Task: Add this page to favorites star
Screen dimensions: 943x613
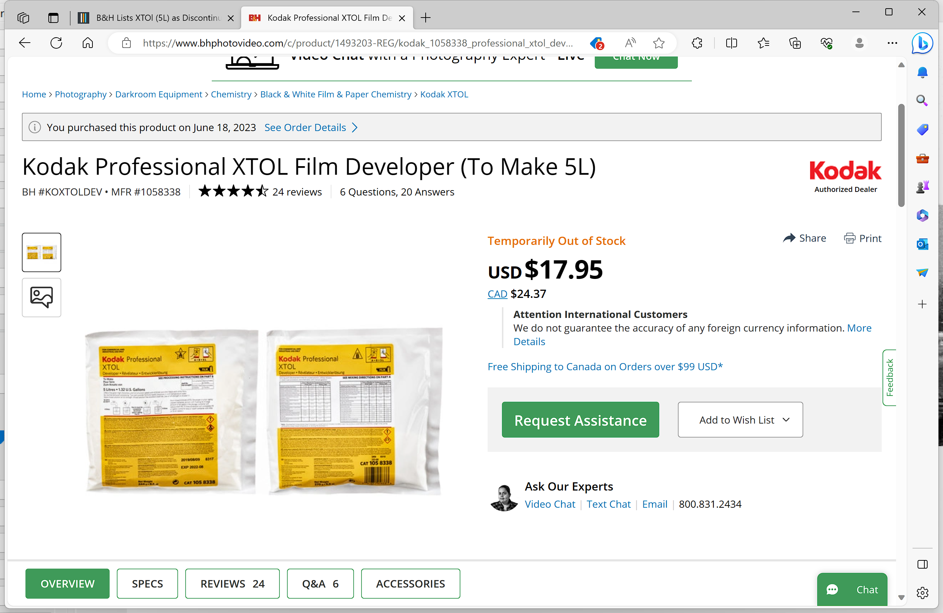Action: (x=659, y=43)
